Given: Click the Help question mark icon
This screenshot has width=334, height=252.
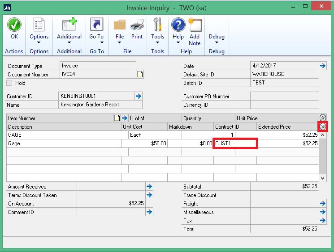Looking at the screenshot, I should [178, 25].
